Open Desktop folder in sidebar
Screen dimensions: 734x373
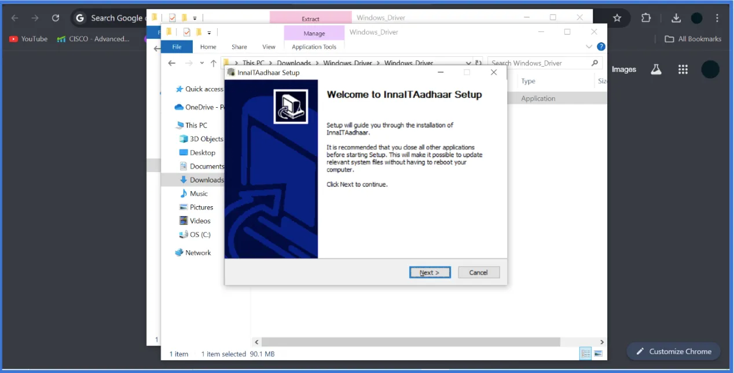click(198, 152)
